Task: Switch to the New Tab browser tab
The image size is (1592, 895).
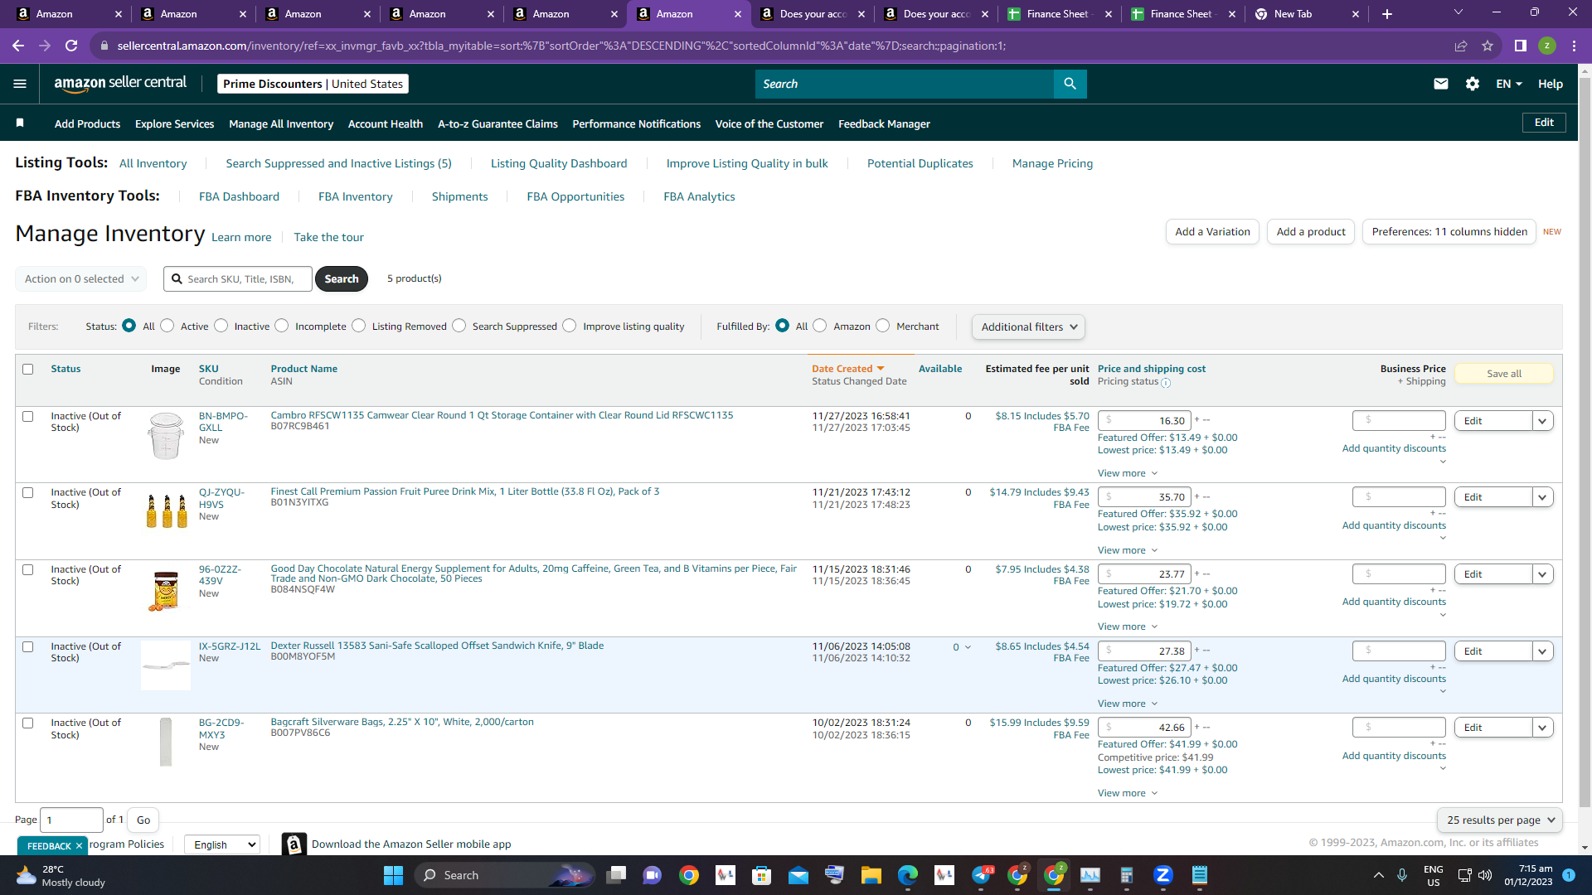Action: point(1308,14)
